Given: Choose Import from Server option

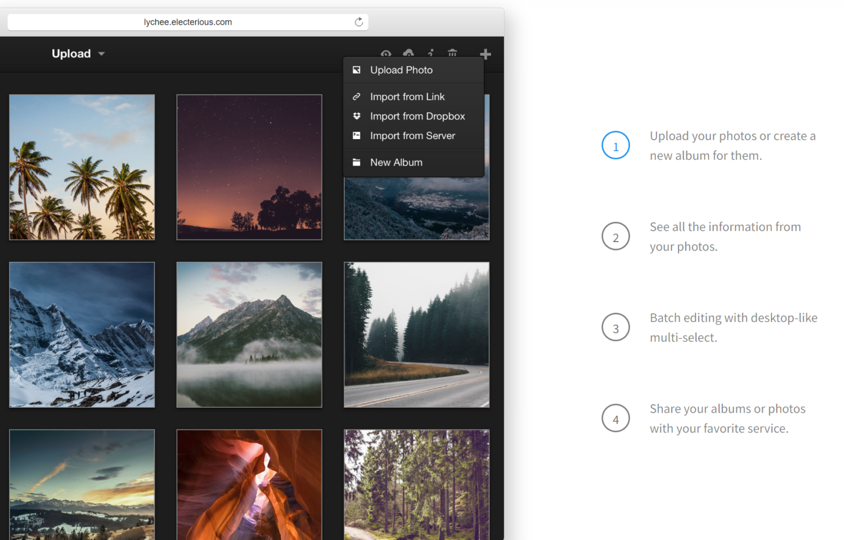Looking at the screenshot, I should pyautogui.click(x=414, y=136).
